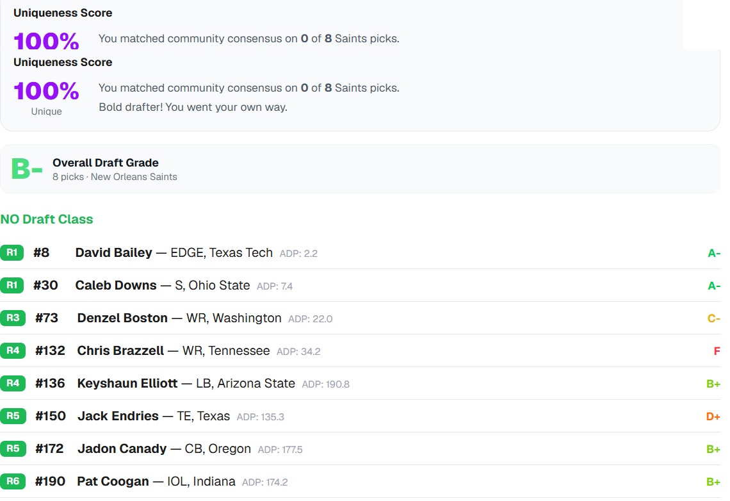The image size is (730, 501).
Task: Click pick number #136
Action: tap(51, 382)
